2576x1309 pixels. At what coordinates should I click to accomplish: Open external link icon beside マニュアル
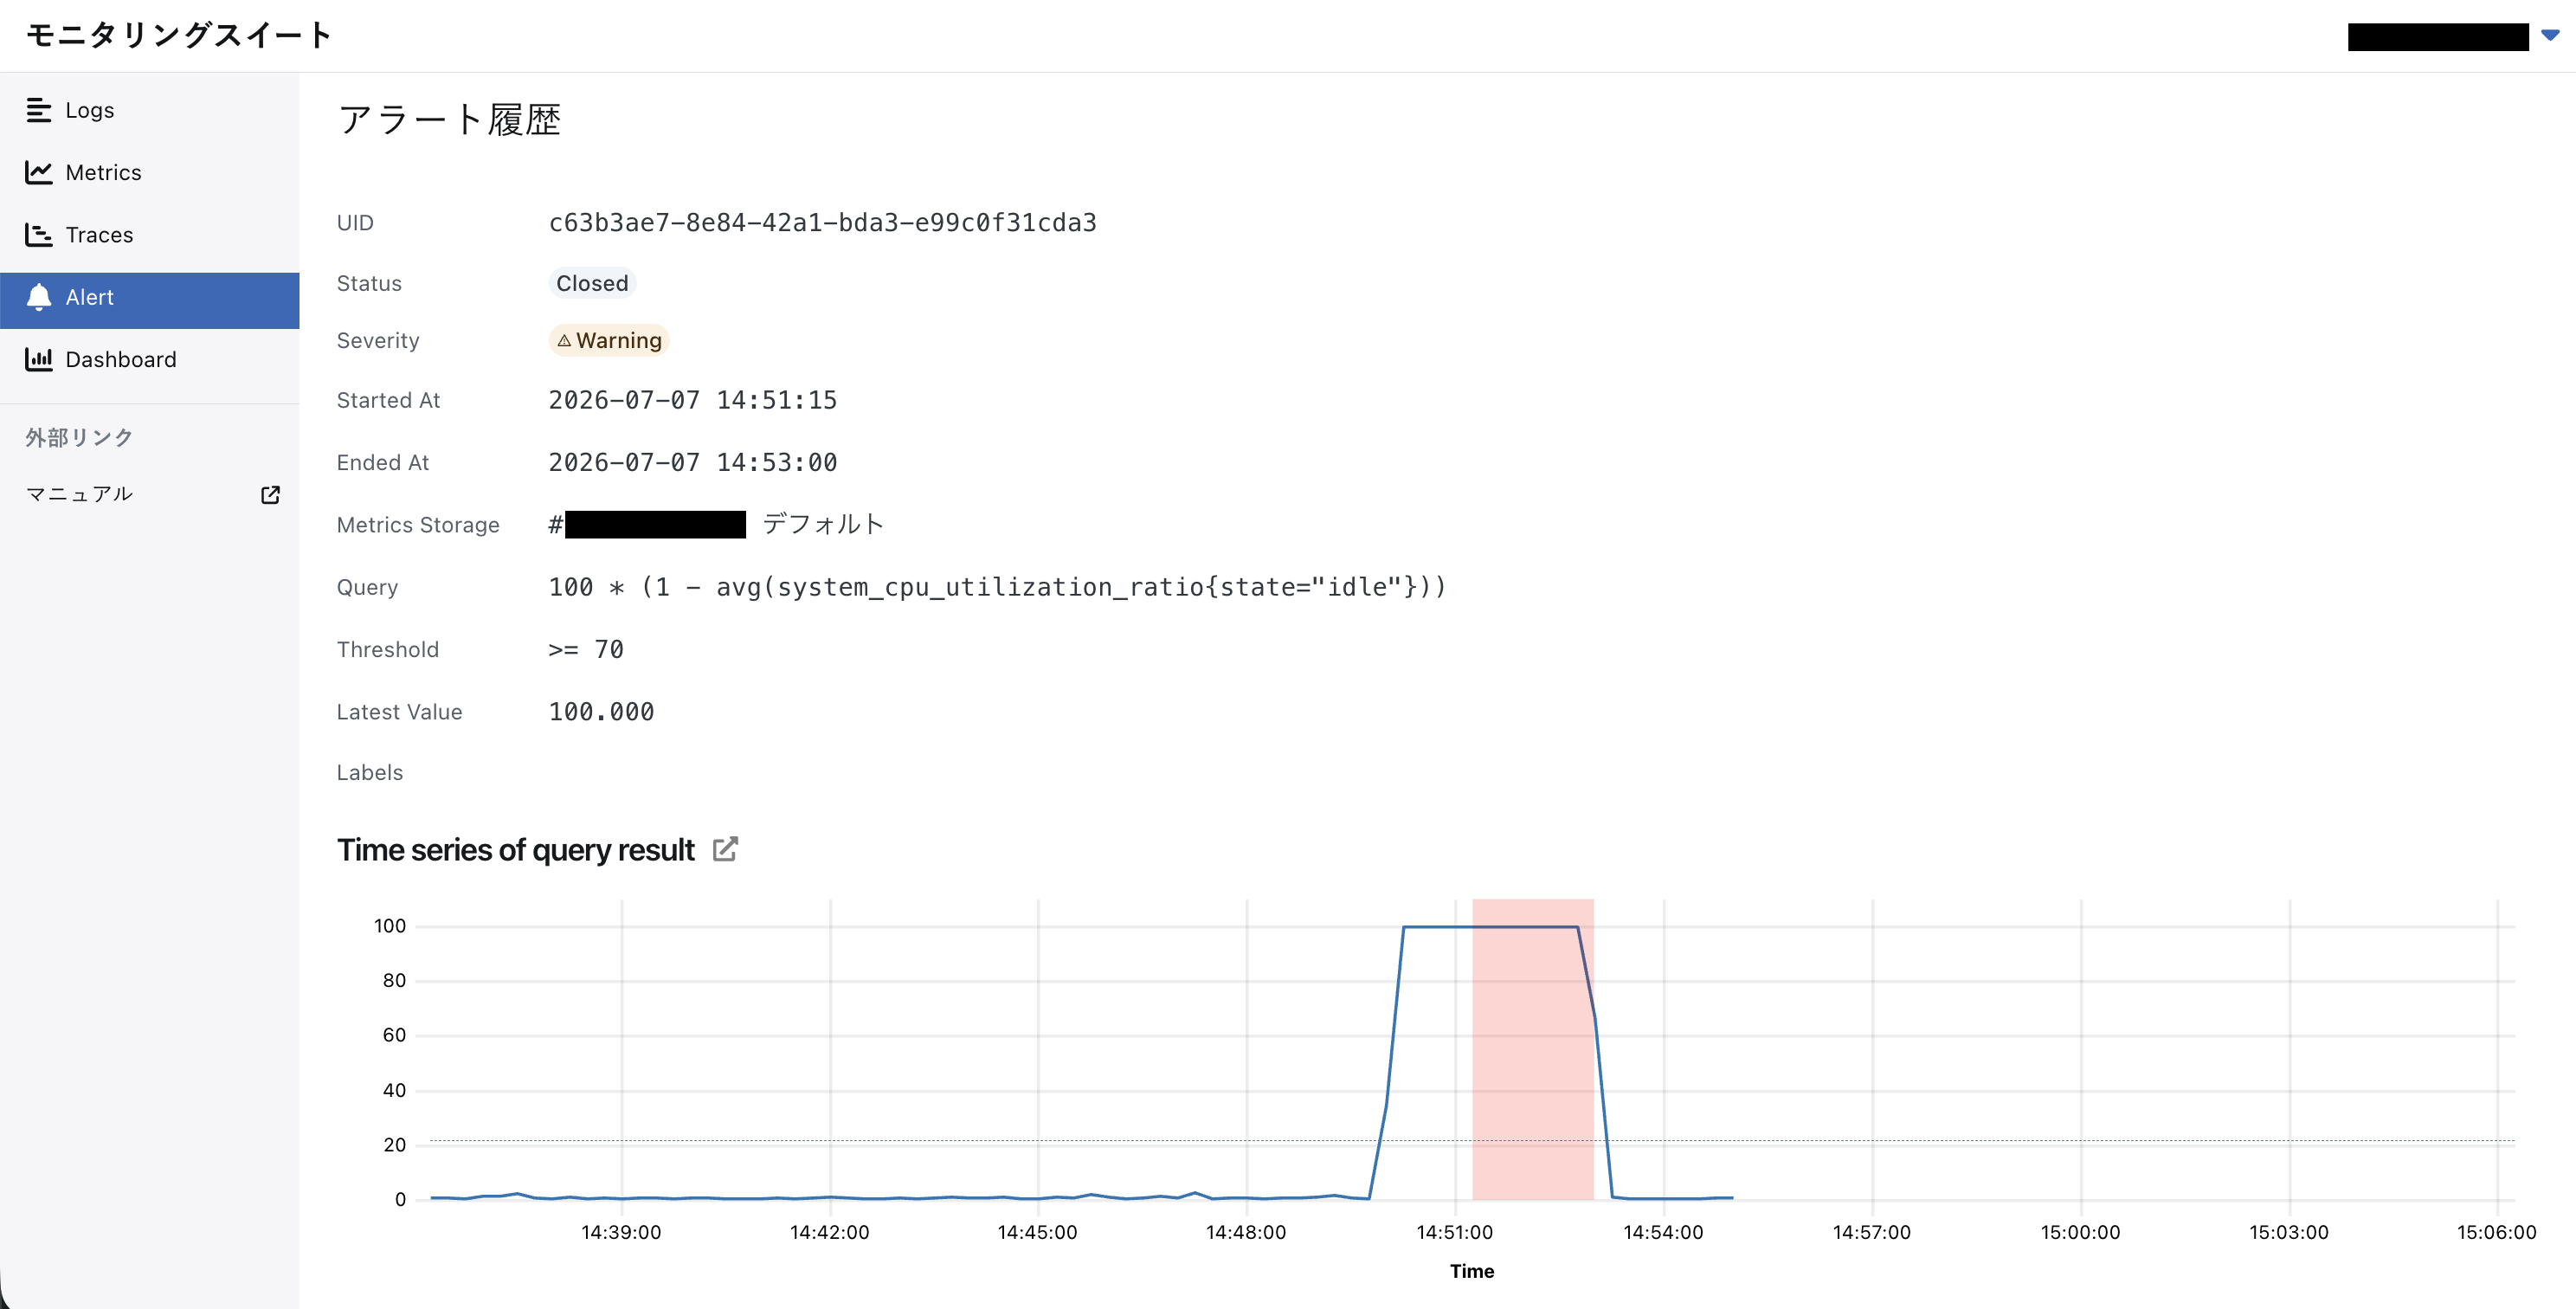click(x=270, y=495)
